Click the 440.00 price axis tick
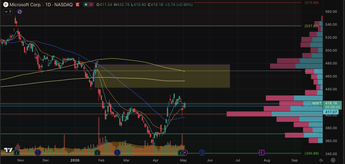 (331, 89)
